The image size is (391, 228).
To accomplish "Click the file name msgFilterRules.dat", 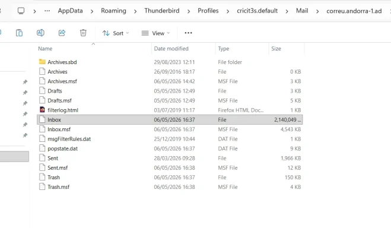I will tap(69, 139).
